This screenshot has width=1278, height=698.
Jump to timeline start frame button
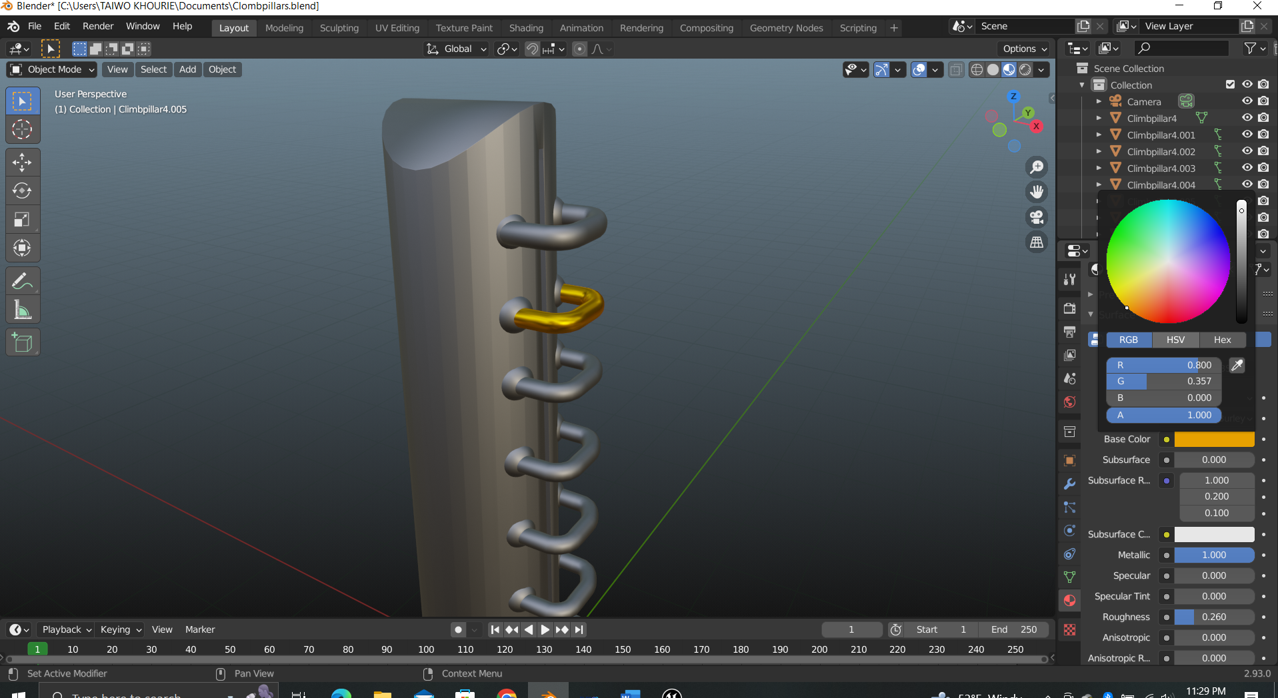pos(495,629)
